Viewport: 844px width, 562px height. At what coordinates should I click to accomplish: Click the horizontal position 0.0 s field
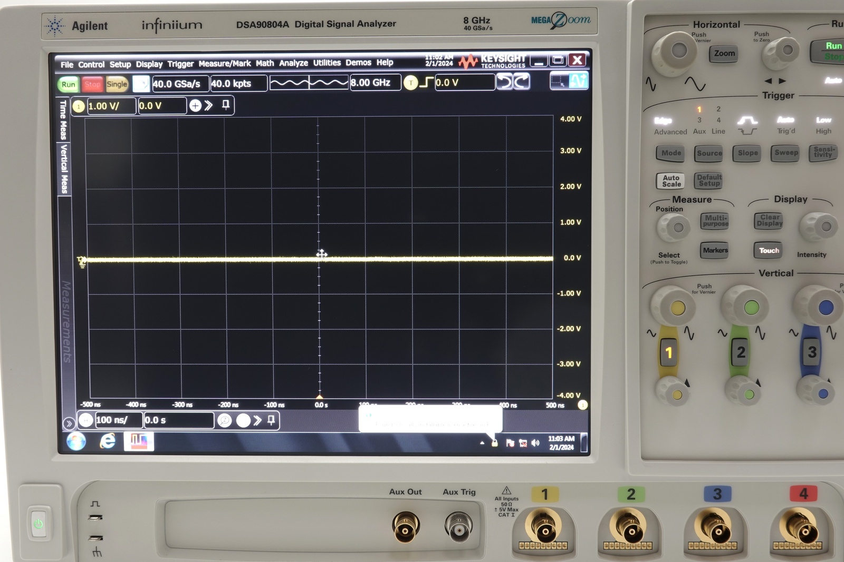(179, 420)
